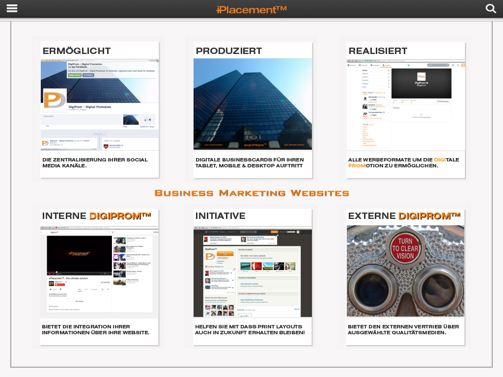Click the search magnifier icon
This screenshot has width=503, height=377.
click(491, 9)
